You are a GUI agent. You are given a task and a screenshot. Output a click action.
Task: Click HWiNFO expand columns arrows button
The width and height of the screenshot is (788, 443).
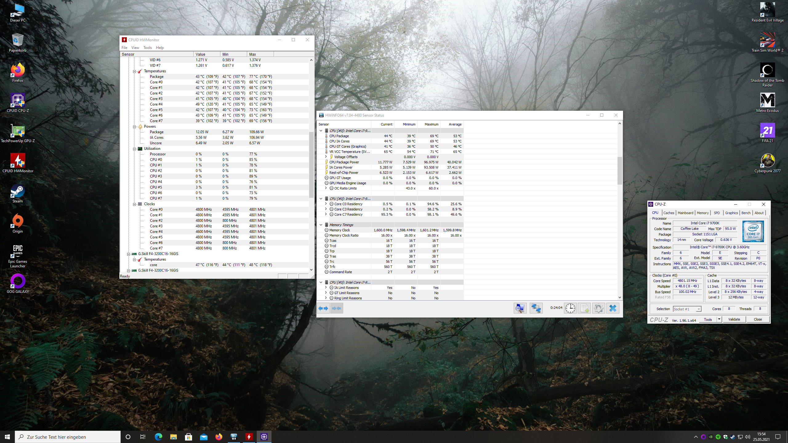point(323,308)
